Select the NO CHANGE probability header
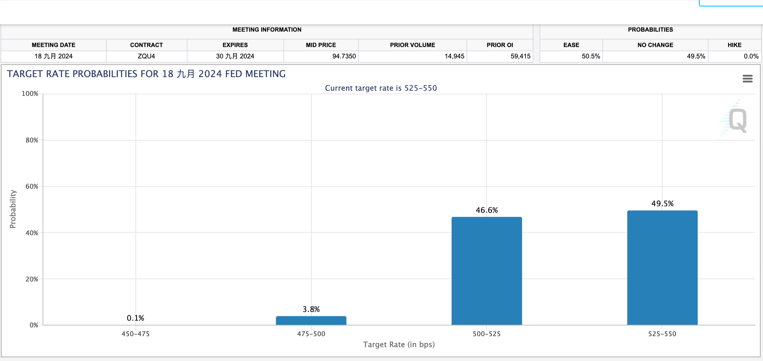The height and width of the screenshot is (361, 763). coord(655,45)
